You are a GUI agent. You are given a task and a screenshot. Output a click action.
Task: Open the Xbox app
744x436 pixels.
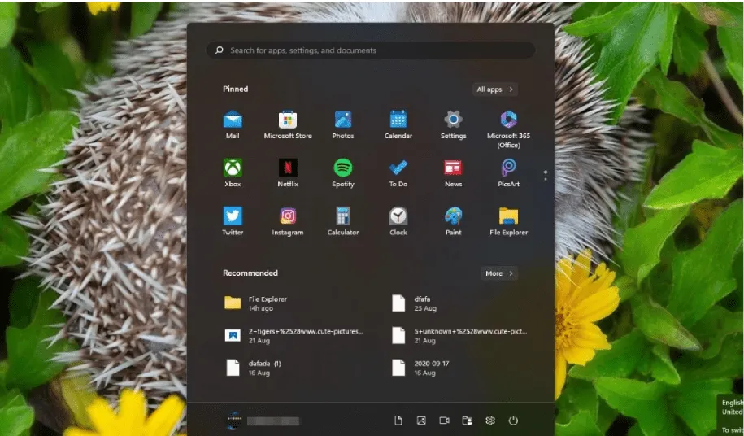(x=233, y=168)
